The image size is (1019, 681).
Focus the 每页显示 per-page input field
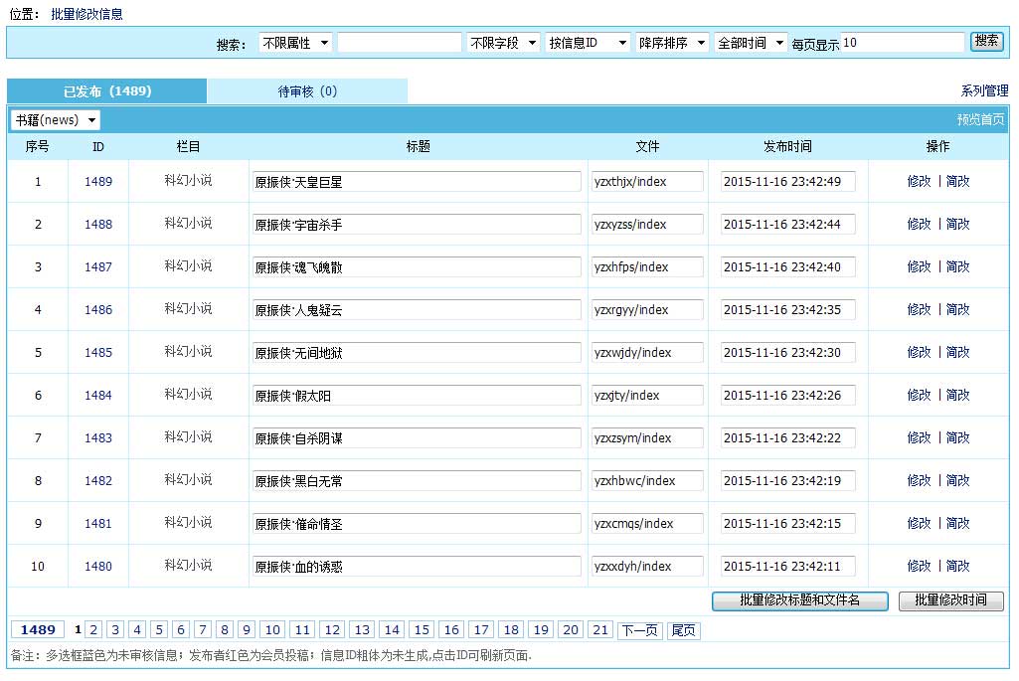click(903, 43)
